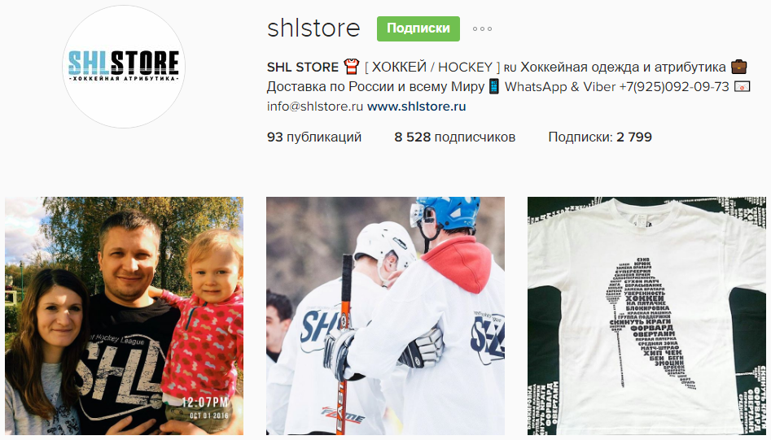The height and width of the screenshot is (440, 771).
Task: Open the Подписки: 2 799 following list
Action: 600,137
